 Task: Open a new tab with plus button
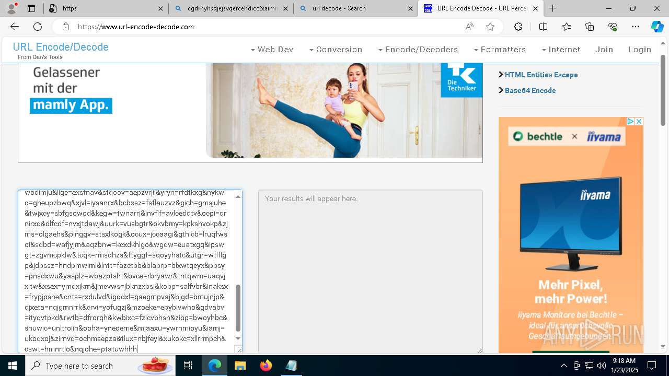[x=552, y=8]
